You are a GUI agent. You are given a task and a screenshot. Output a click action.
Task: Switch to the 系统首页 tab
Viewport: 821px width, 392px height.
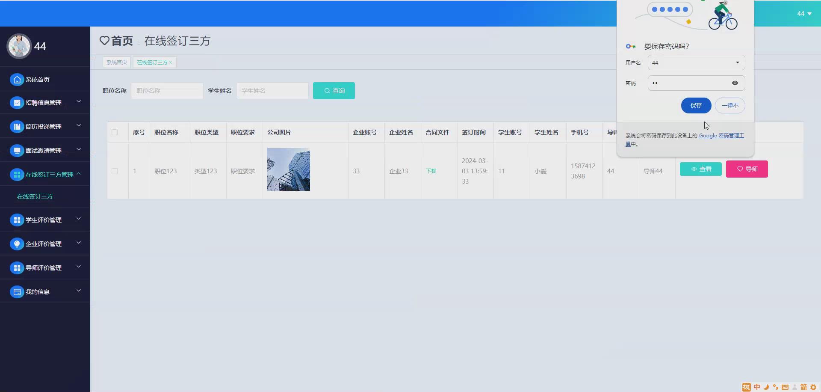(116, 62)
